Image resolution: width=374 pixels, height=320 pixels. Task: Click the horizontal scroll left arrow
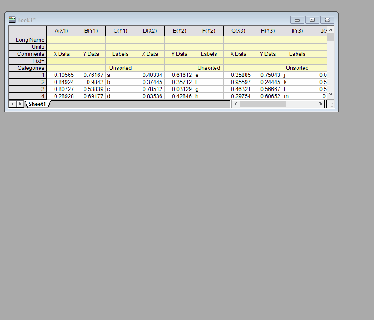coord(236,104)
